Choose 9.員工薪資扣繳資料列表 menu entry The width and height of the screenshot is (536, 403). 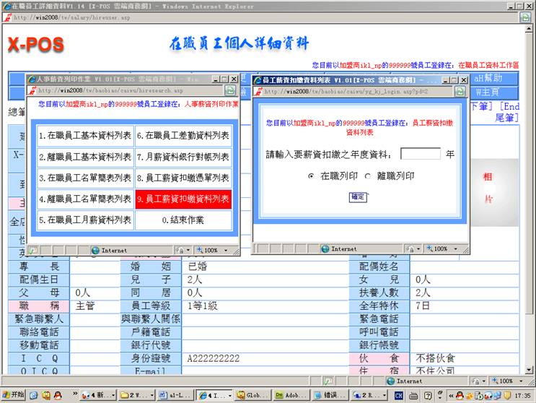[x=183, y=199]
